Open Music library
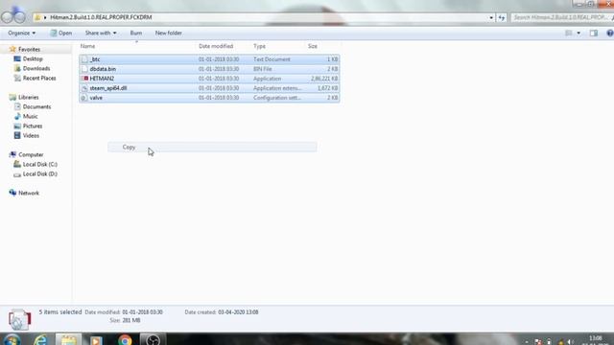The height and width of the screenshot is (345, 614). coord(30,116)
